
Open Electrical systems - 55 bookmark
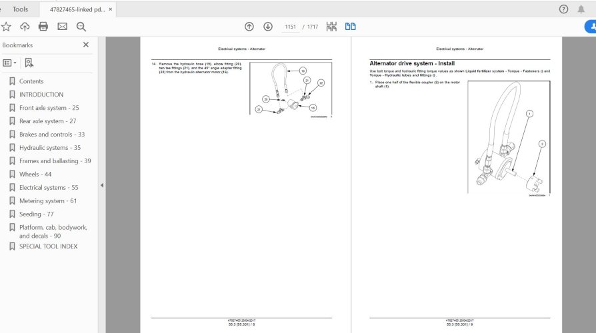click(x=49, y=188)
